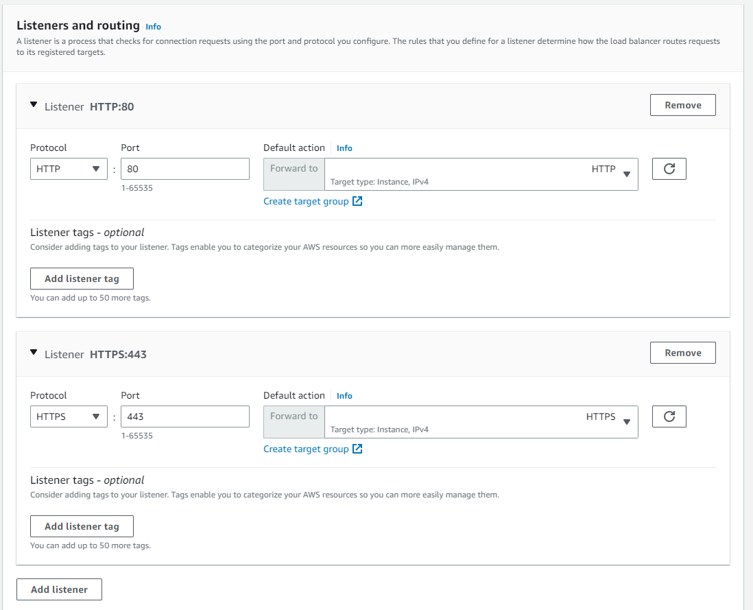Viewport: 753px width, 610px height.
Task: Click the port field containing 80
Action: [x=185, y=169]
